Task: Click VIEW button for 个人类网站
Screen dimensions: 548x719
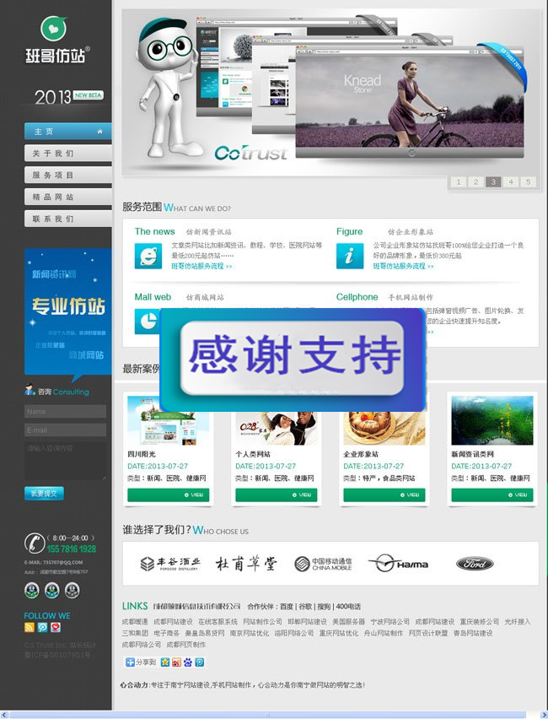Action: (277, 495)
